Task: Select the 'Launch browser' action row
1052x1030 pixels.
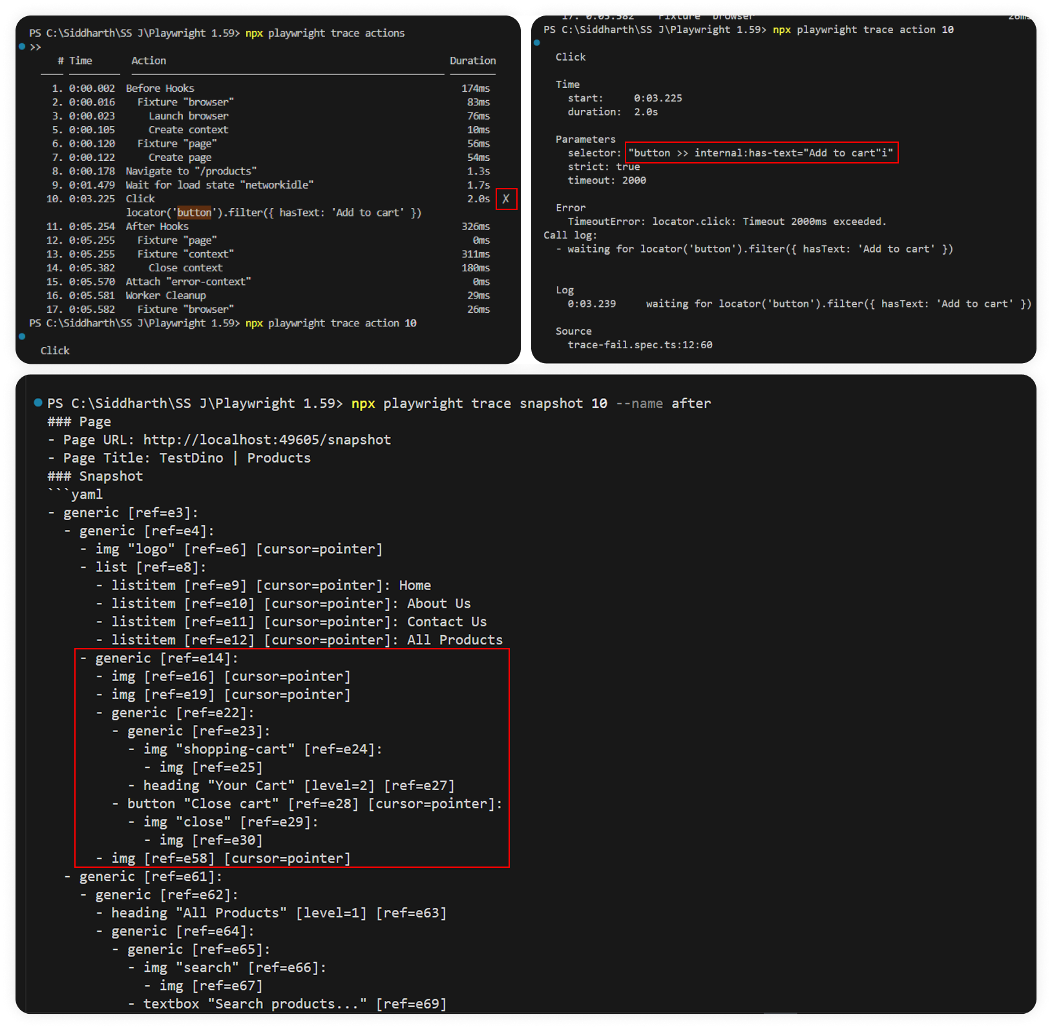Action: [x=188, y=116]
